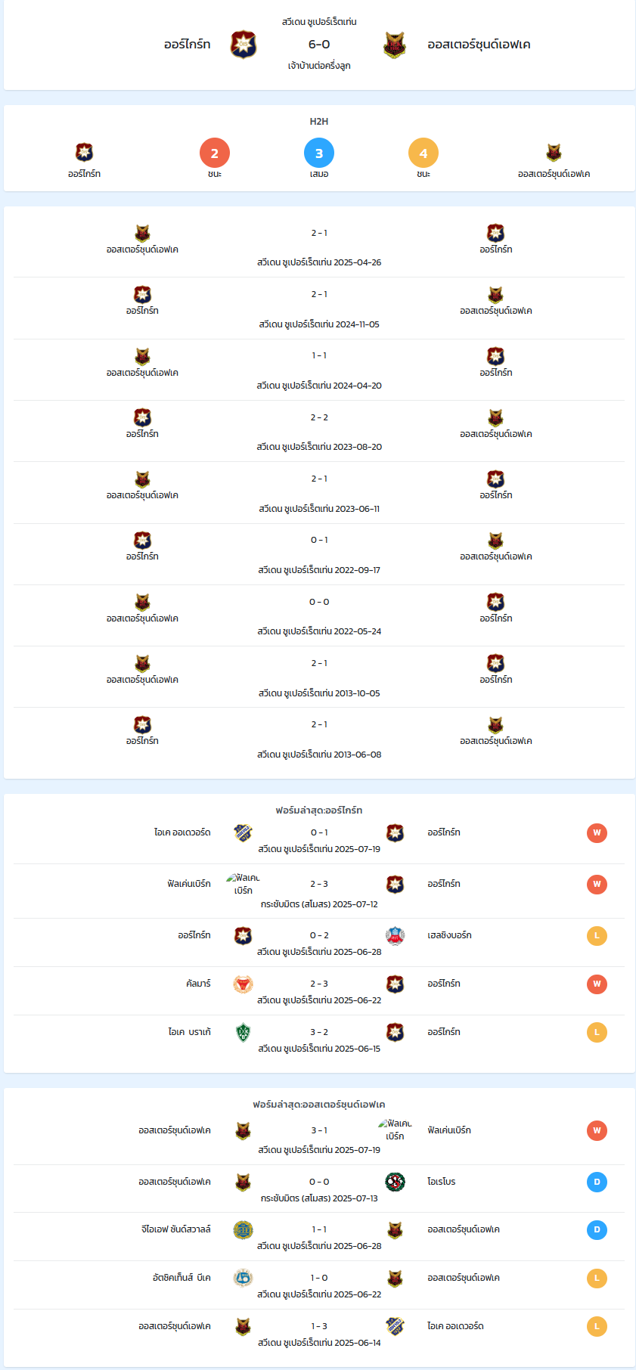Click the จีไอเอฟ ซันด์สวาลล์ team logo

(243, 1230)
